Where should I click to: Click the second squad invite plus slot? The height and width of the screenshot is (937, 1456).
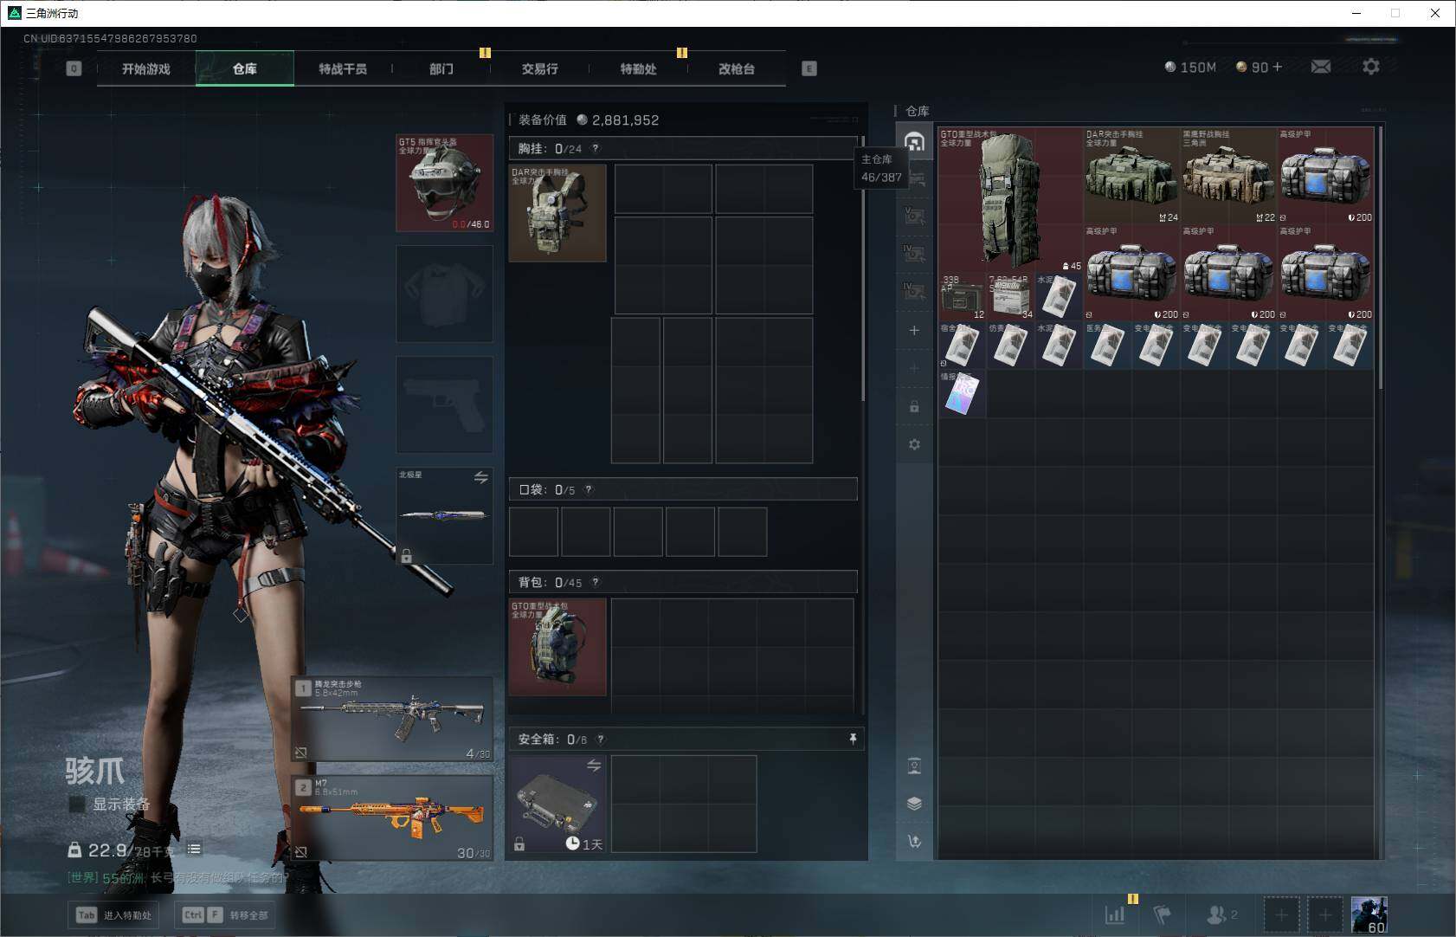(1325, 914)
